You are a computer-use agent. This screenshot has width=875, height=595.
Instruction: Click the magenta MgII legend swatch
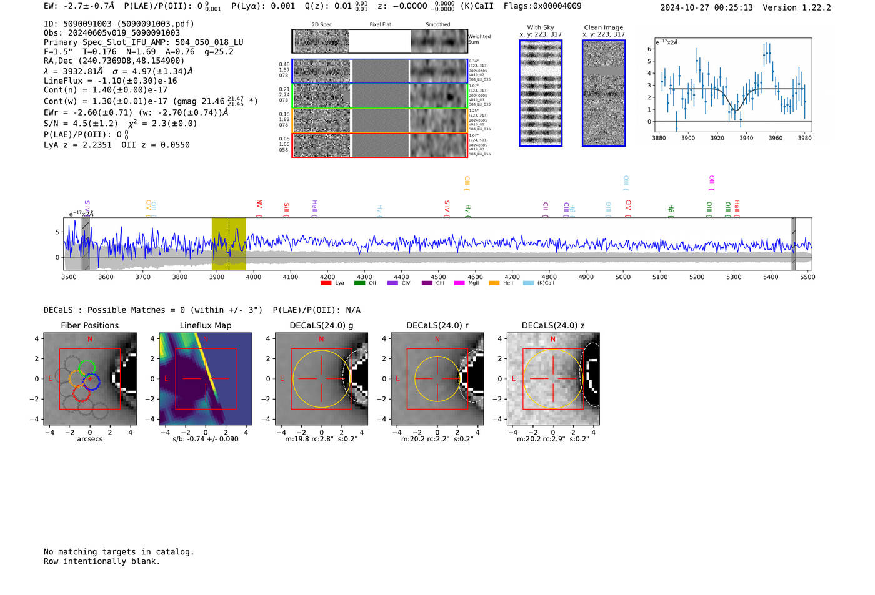tap(459, 283)
